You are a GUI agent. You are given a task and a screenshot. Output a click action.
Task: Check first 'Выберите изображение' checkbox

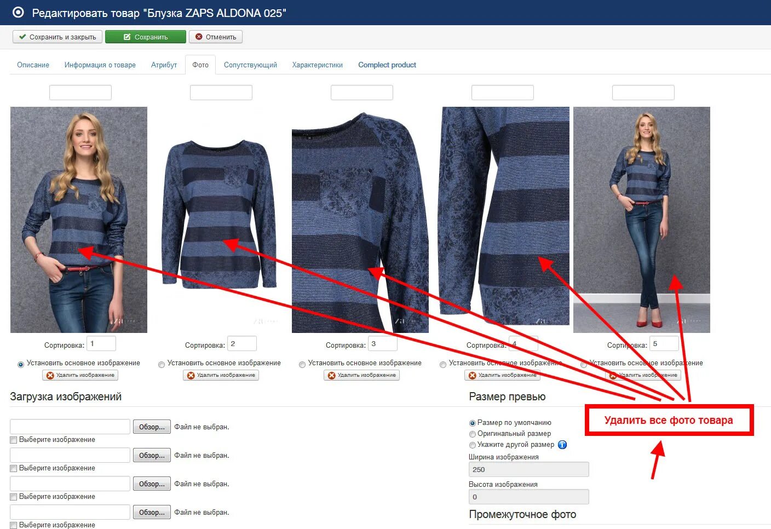click(14, 440)
